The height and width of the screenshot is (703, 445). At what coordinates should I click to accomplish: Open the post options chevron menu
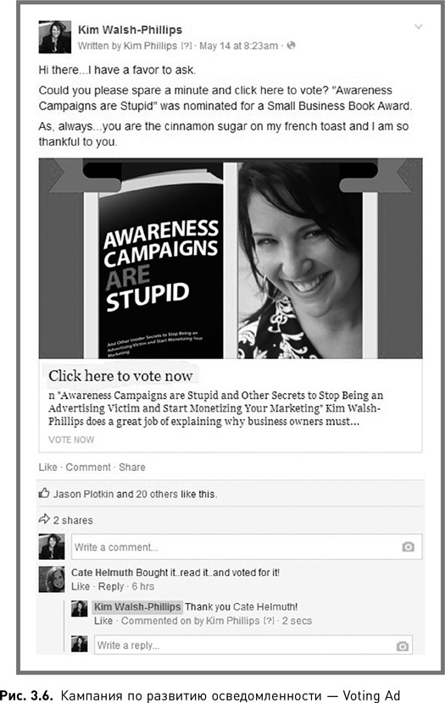pos(418,27)
